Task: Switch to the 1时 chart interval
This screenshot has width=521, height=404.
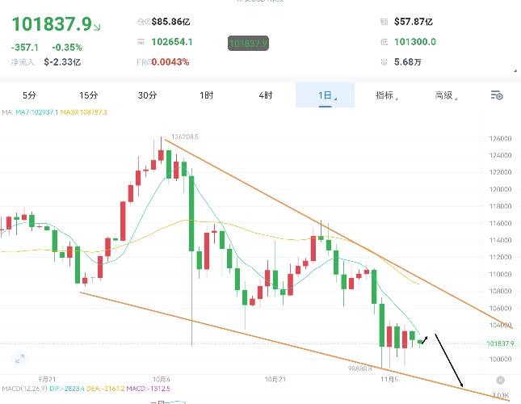Action: (206, 95)
